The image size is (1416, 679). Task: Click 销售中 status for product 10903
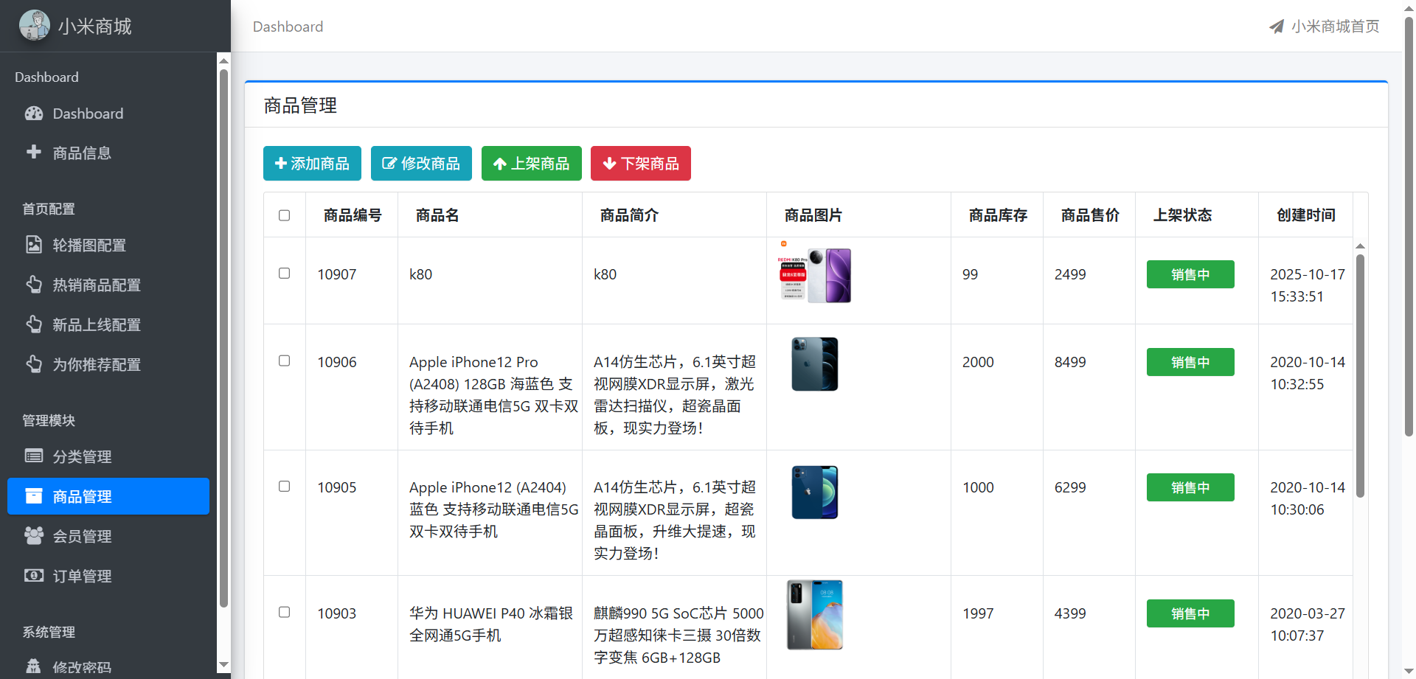tap(1190, 613)
